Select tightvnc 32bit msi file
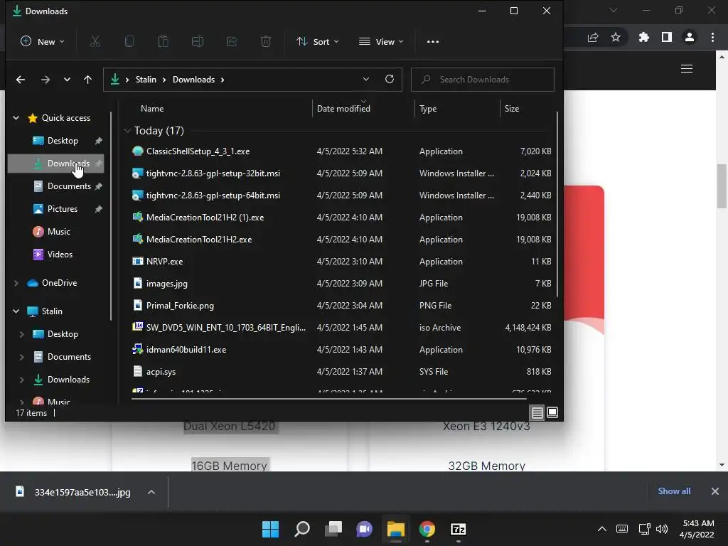 (x=342, y=173)
